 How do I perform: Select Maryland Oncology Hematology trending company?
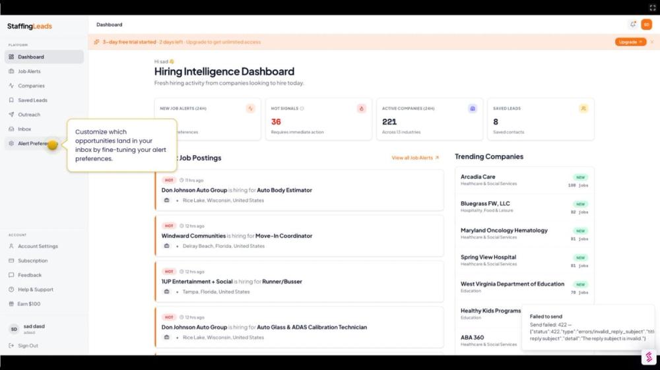tap(525, 233)
